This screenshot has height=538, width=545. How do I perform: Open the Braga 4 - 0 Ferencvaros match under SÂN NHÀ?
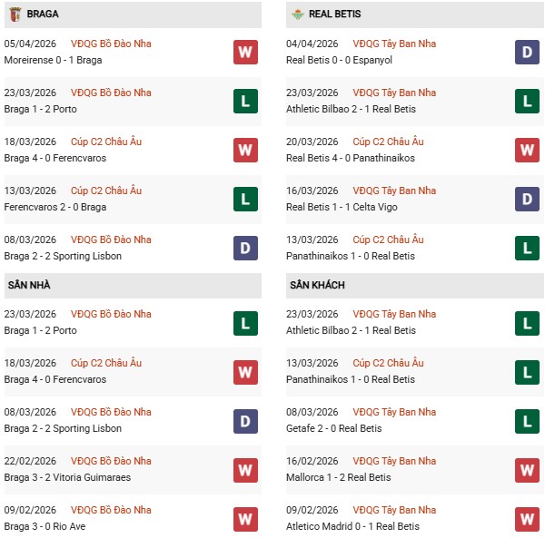point(54,379)
